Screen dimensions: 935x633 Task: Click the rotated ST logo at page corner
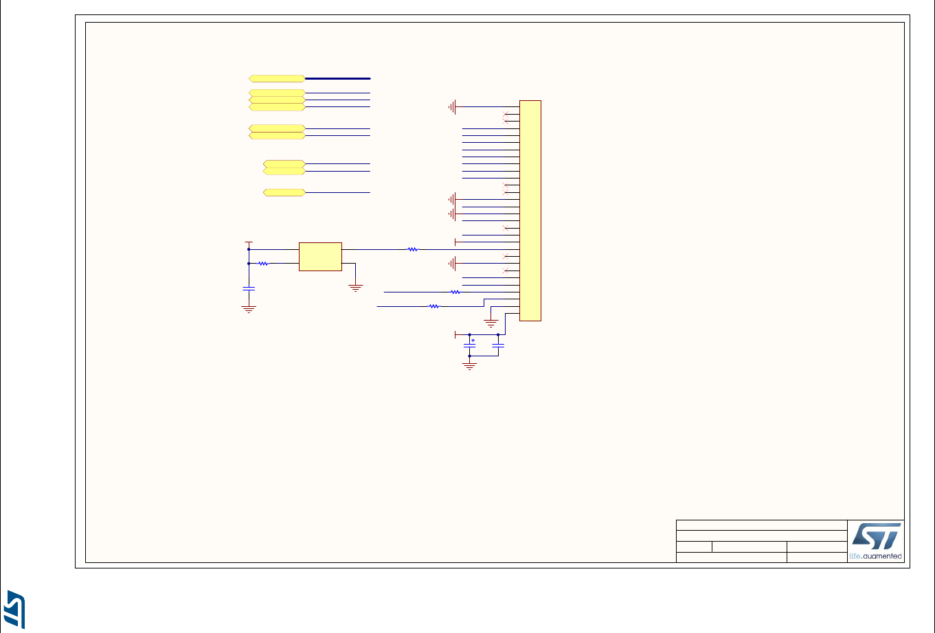tap(16, 609)
